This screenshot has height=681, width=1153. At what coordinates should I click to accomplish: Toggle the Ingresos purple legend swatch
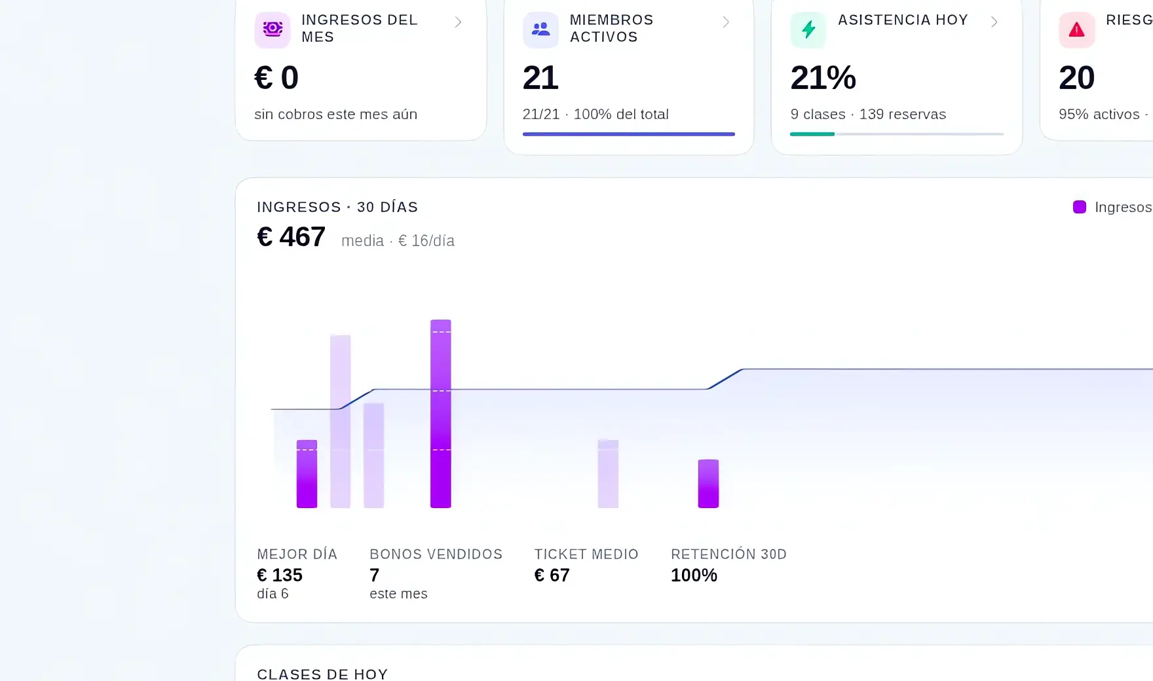point(1080,207)
